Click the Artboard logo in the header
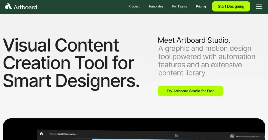This screenshot has height=140, width=268. pyautogui.click(x=21, y=7)
